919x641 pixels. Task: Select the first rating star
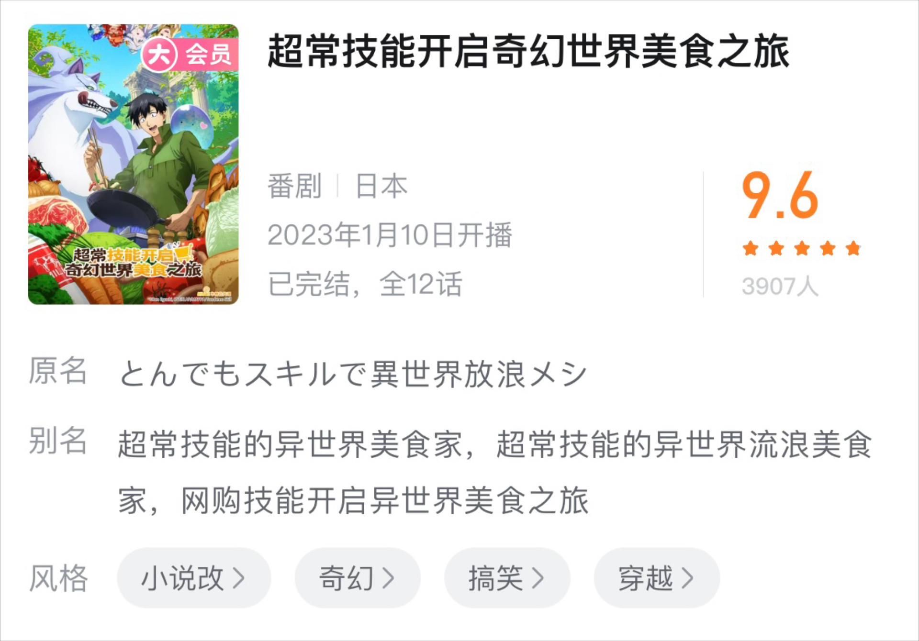(x=750, y=249)
